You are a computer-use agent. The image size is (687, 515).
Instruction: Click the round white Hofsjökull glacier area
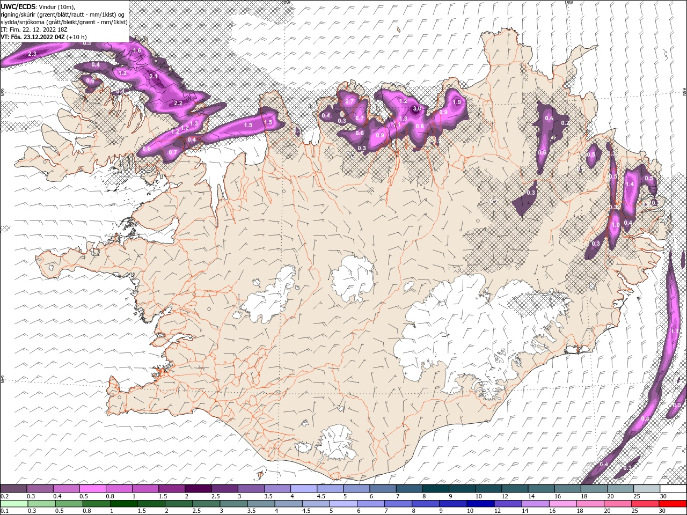[353, 278]
